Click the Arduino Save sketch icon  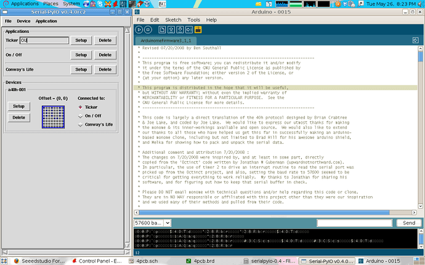click(180, 30)
